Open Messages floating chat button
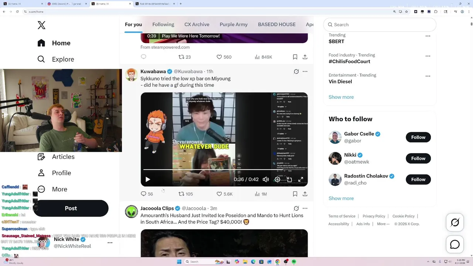 pos(455,245)
